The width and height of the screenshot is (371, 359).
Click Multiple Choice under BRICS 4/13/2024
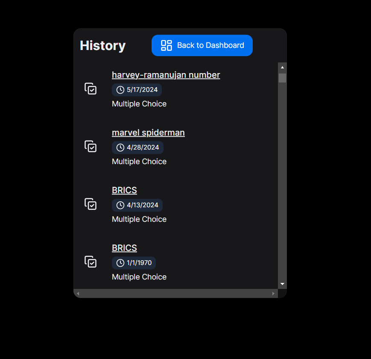point(139,219)
